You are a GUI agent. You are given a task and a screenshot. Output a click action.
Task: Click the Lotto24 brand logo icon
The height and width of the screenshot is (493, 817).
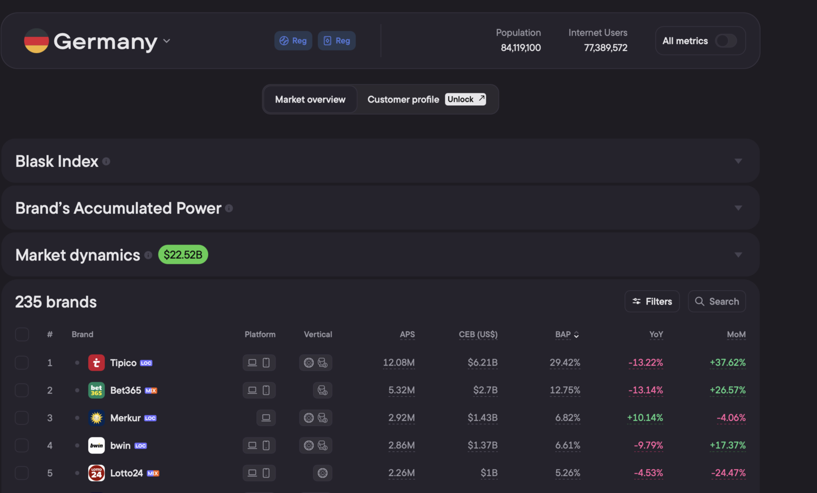pos(96,473)
